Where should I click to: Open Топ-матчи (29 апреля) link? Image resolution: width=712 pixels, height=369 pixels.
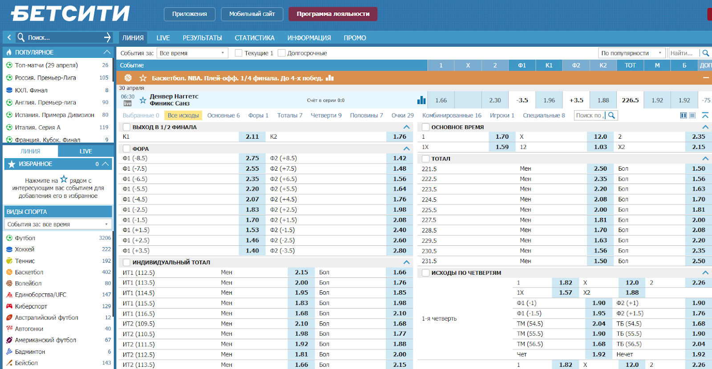coord(46,65)
